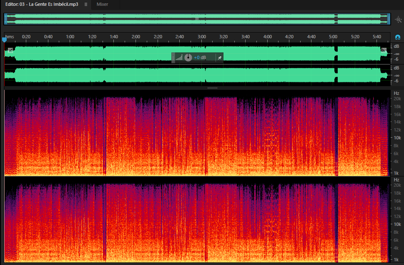
Task: Switch to the Mixer tab
Action: click(x=102, y=5)
